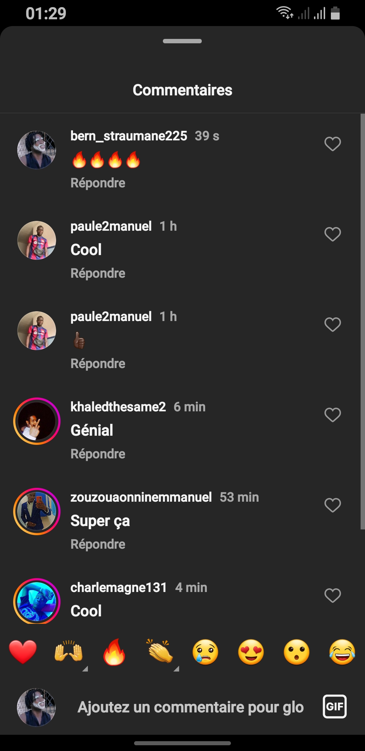The height and width of the screenshot is (751, 365).
Task: Like zouzouaonninemmanuel's Super ça comment
Action: [x=333, y=505]
